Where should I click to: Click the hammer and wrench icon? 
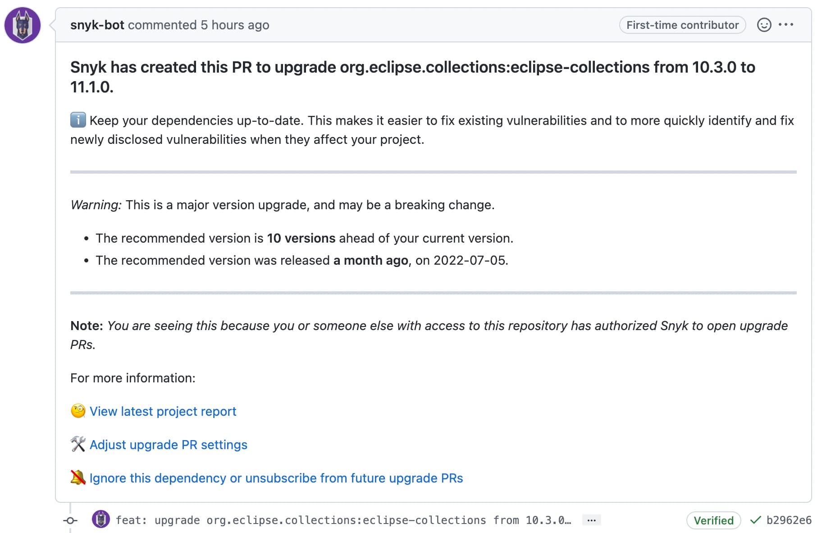coord(78,444)
